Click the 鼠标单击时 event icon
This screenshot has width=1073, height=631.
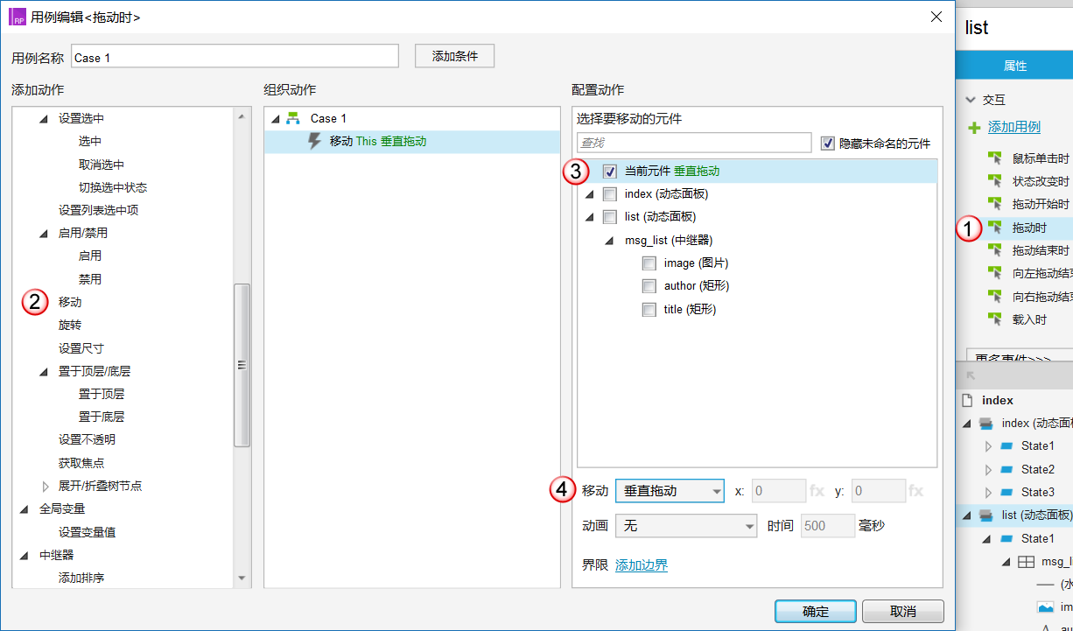coord(994,158)
